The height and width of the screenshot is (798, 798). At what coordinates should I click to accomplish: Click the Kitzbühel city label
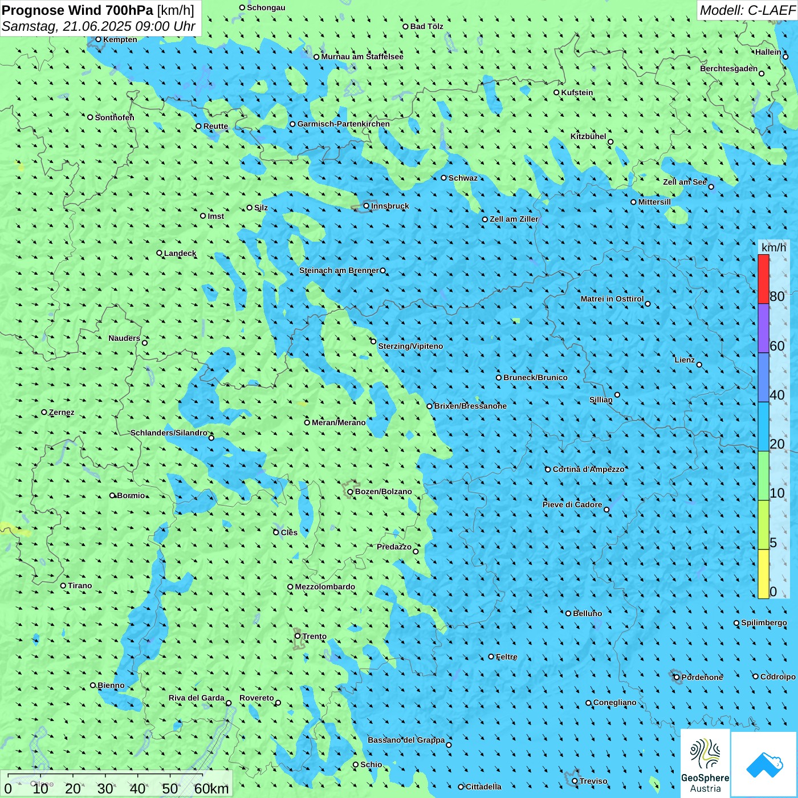tap(588, 136)
